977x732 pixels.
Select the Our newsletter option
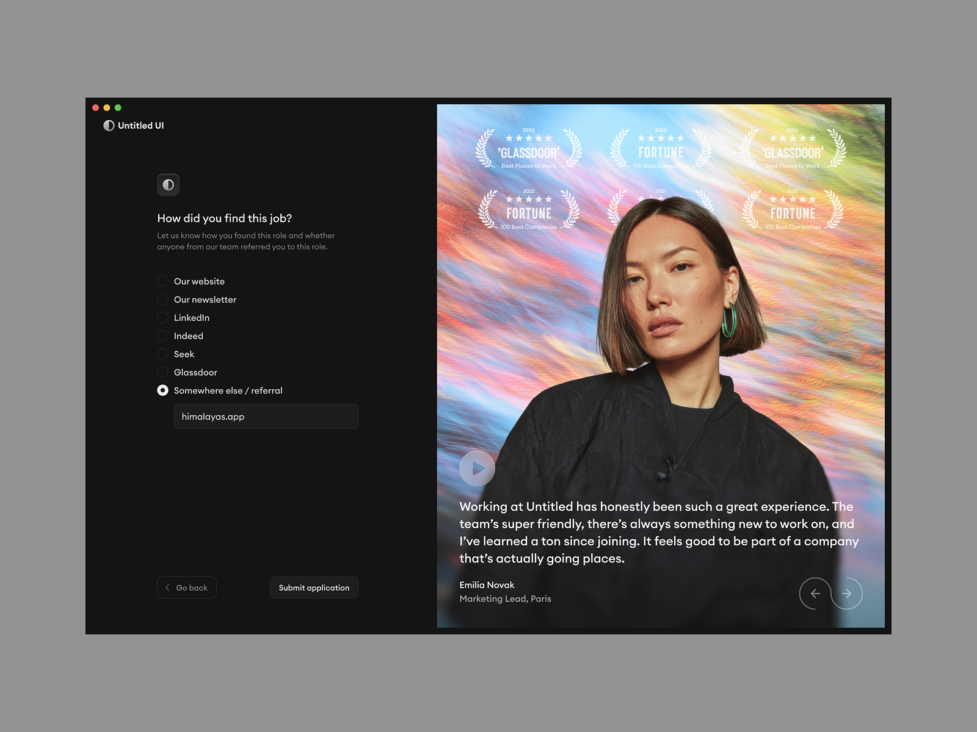point(162,299)
